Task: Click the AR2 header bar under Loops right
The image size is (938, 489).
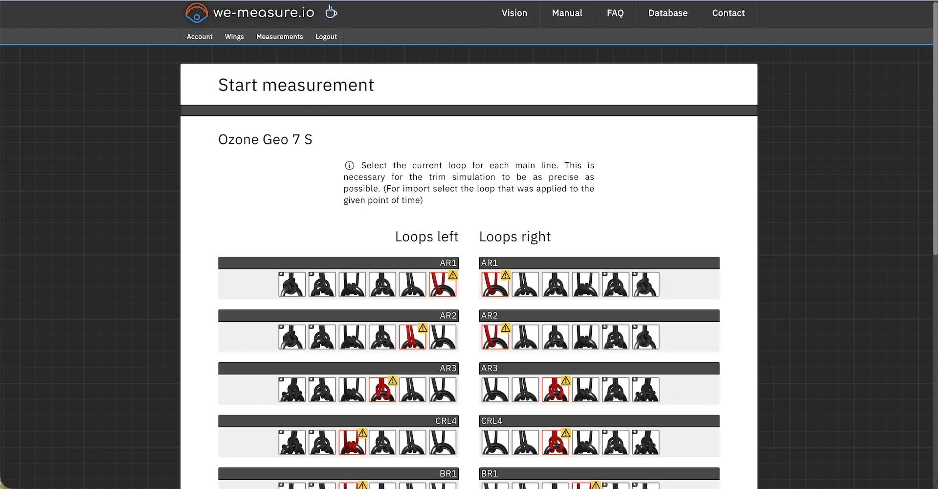Action: tap(599, 316)
